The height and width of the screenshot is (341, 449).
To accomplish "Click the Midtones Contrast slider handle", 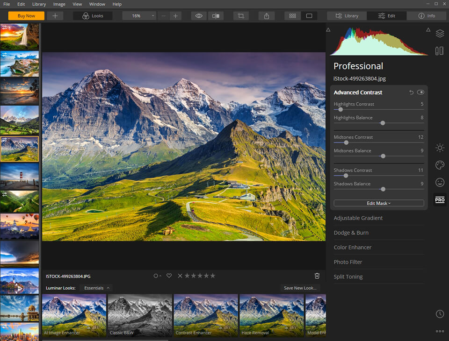I will (x=346, y=142).
